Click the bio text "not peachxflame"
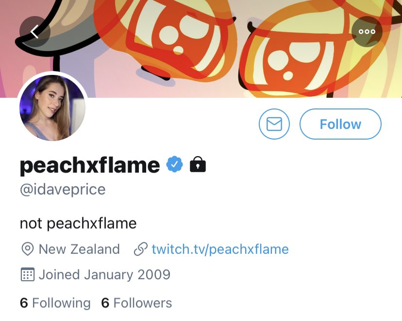This screenshot has height=321, width=402. tap(78, 224)
